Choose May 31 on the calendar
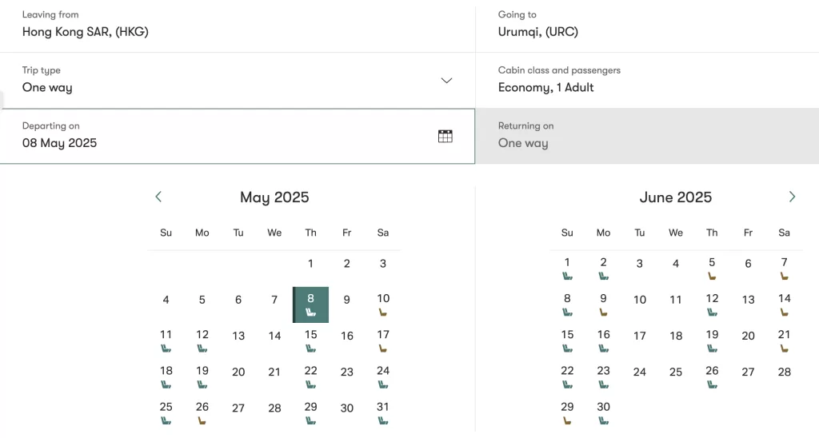The height and width of the screenshot is (438, 819). click(x=383, y=413)
